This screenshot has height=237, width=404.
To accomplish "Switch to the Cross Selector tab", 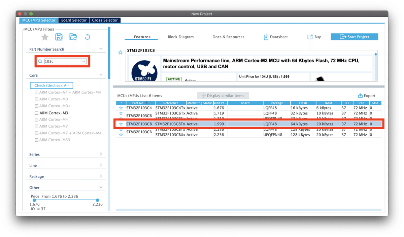I will 105,20.
